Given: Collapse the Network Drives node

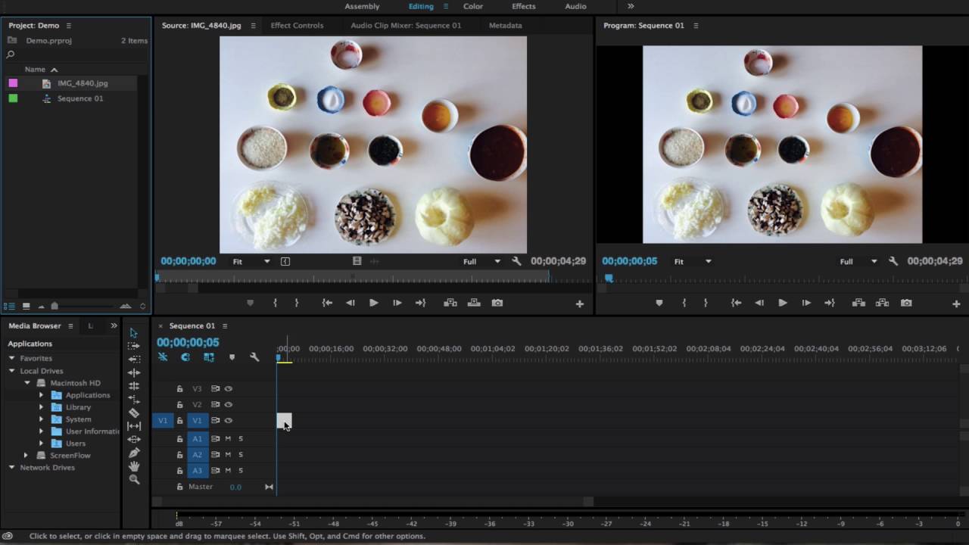Looking at the screenshot, I should pyautogui.click(x=12, y=468).
